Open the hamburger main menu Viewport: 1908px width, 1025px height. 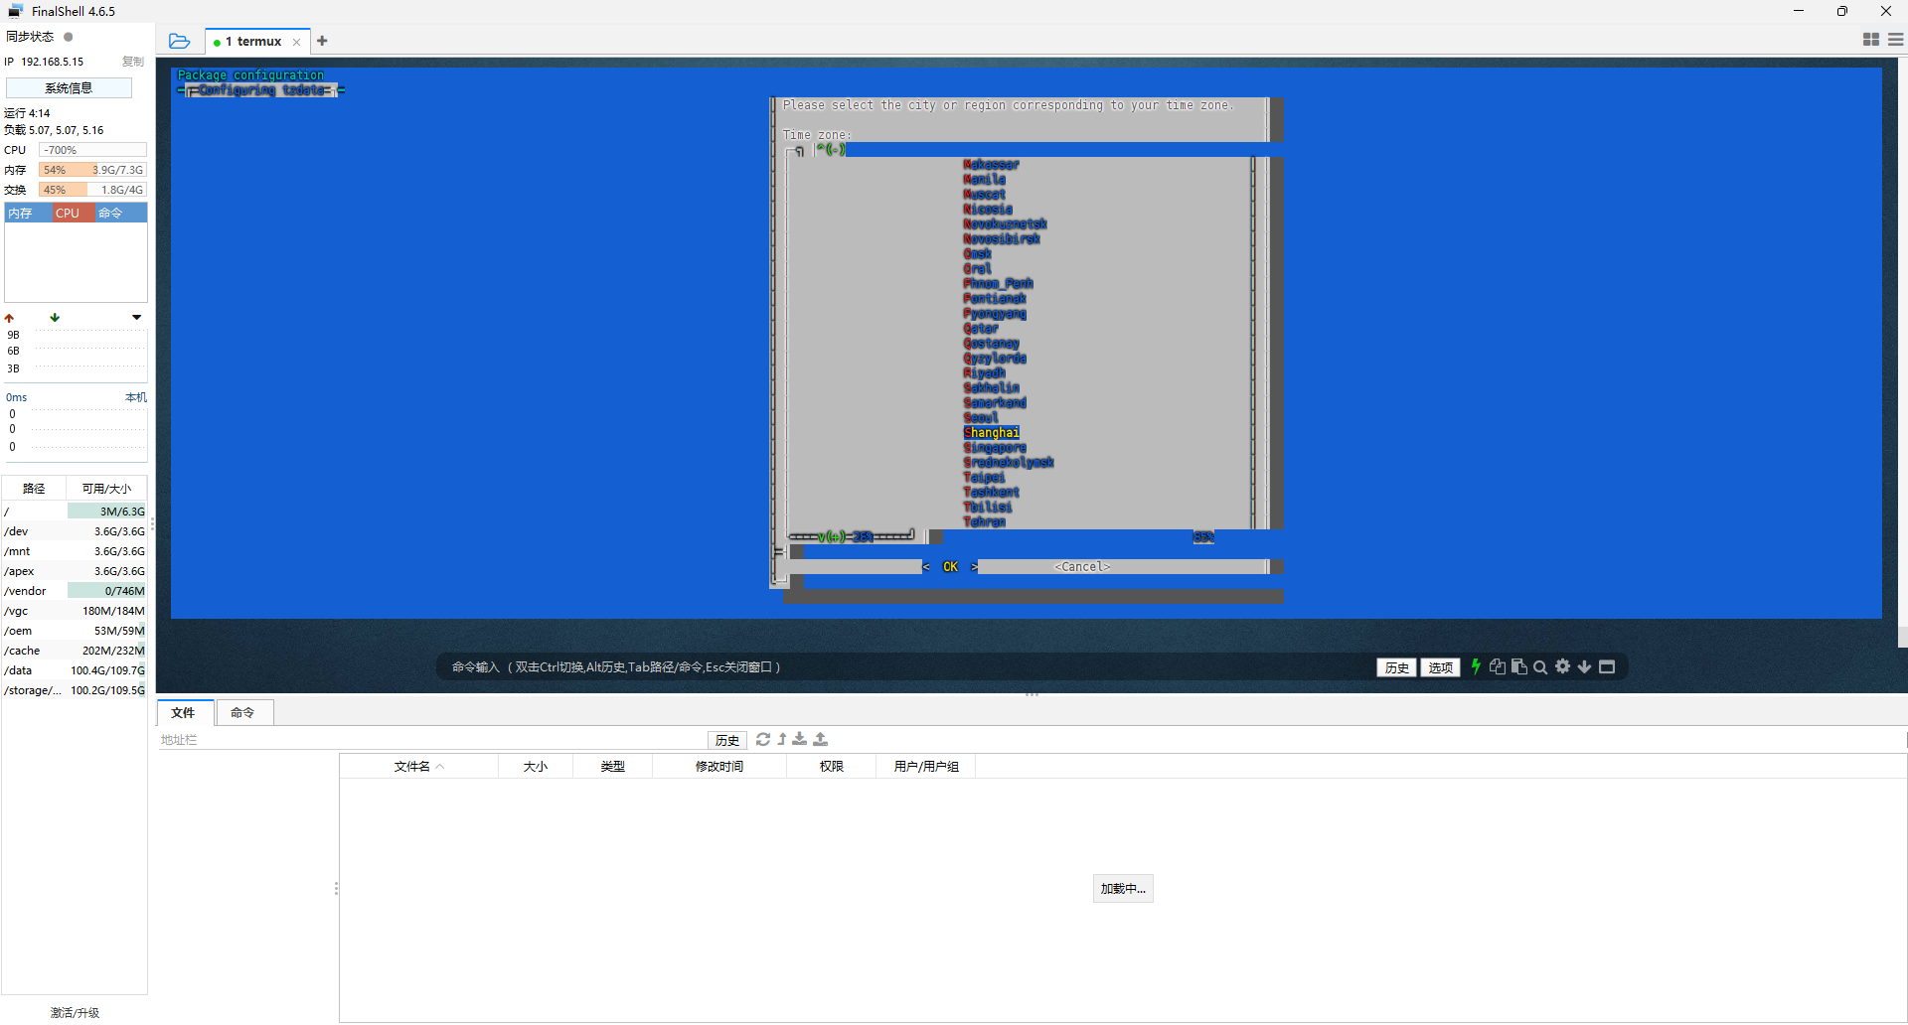tap(1896, 40)
